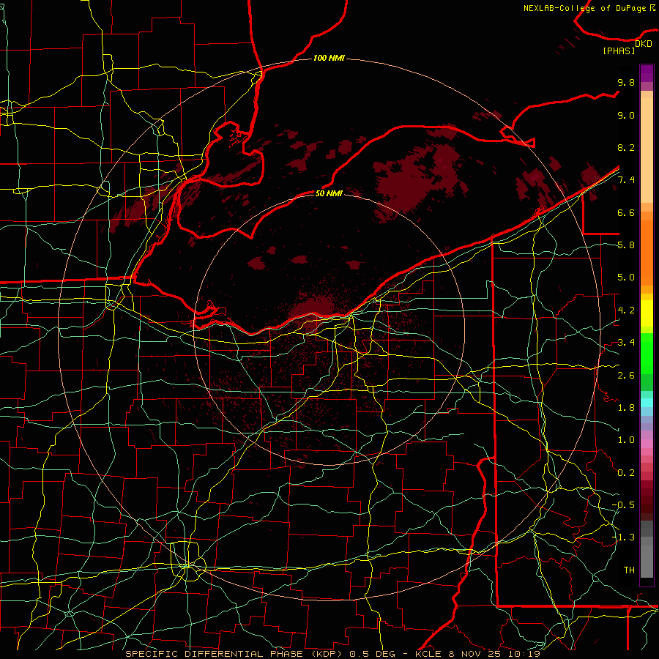Click the 6.6 scale value
The image size is (659, 659).
626,212
